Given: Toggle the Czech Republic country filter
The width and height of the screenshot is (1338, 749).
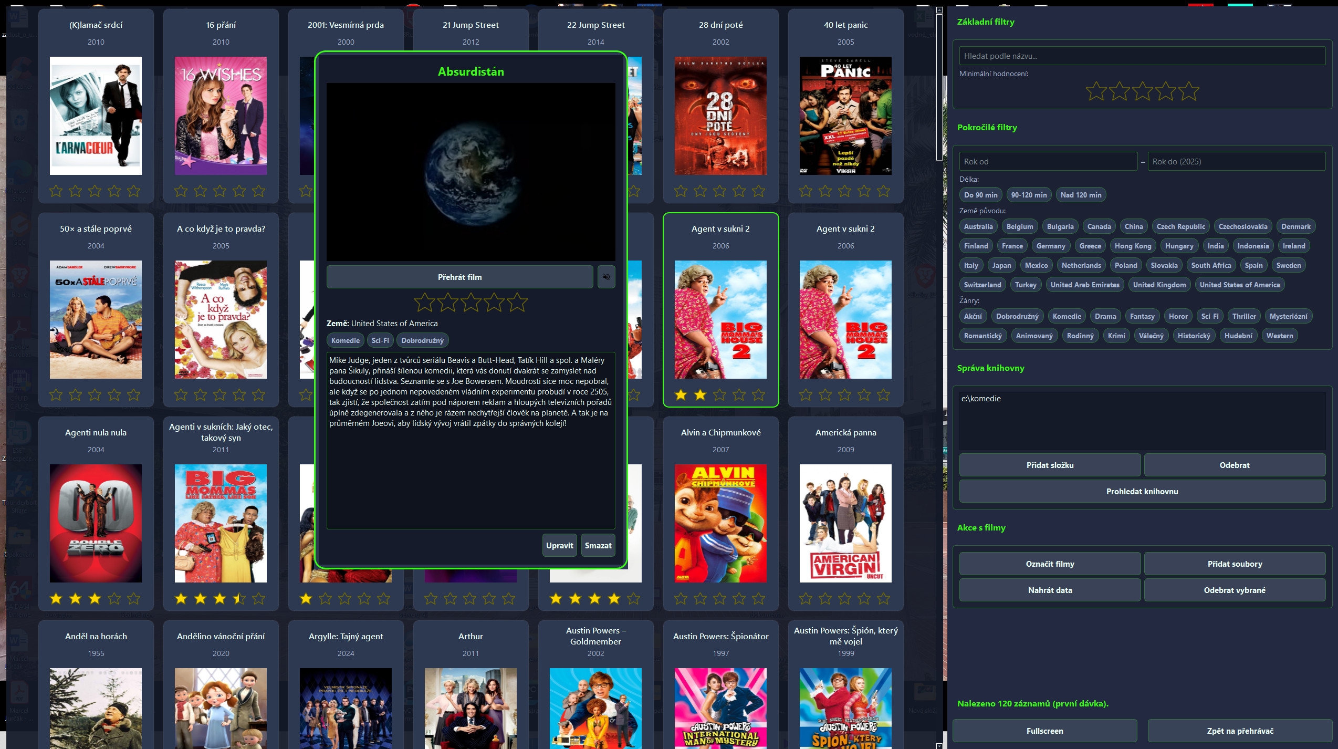Looking at the screenshot, I should coord(1180,226).
